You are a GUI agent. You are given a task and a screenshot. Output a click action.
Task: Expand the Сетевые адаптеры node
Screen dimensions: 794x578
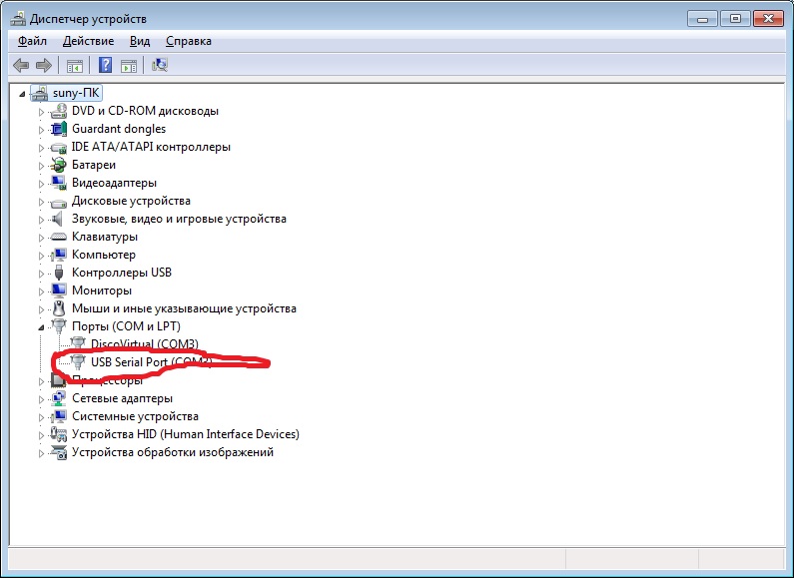tap(42, 399)
